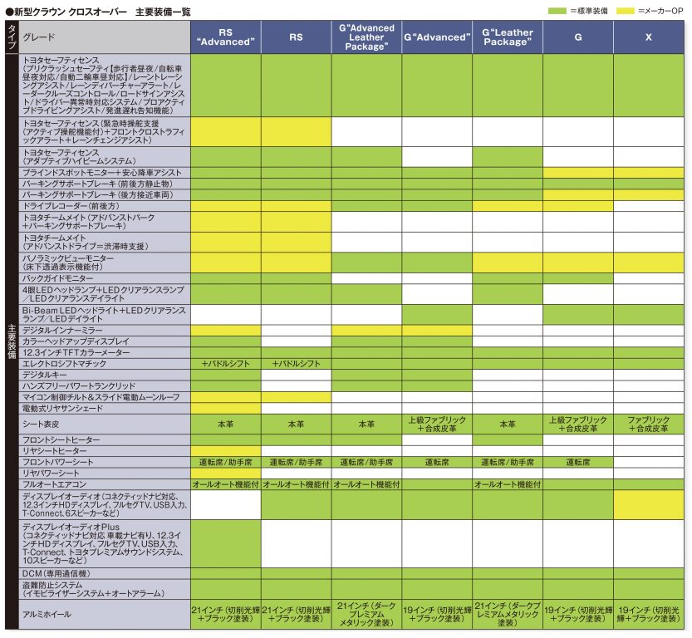Click the デジタルインナーミラー row label
This screenshot has height=638, width=692.
[x=104, y=330]
